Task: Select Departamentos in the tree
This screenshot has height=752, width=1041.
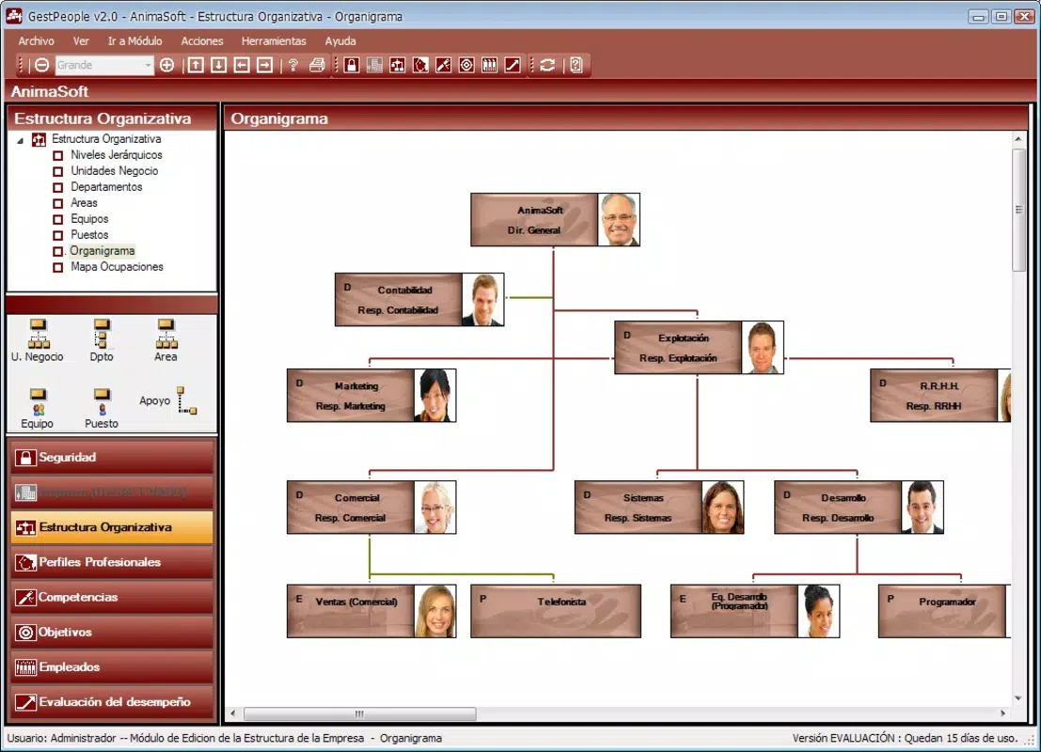Action: [x=106, y=186]
